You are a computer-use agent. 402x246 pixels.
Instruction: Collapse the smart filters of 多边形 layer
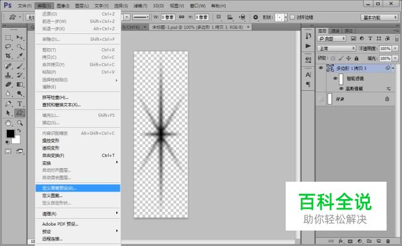coord(393,68)
